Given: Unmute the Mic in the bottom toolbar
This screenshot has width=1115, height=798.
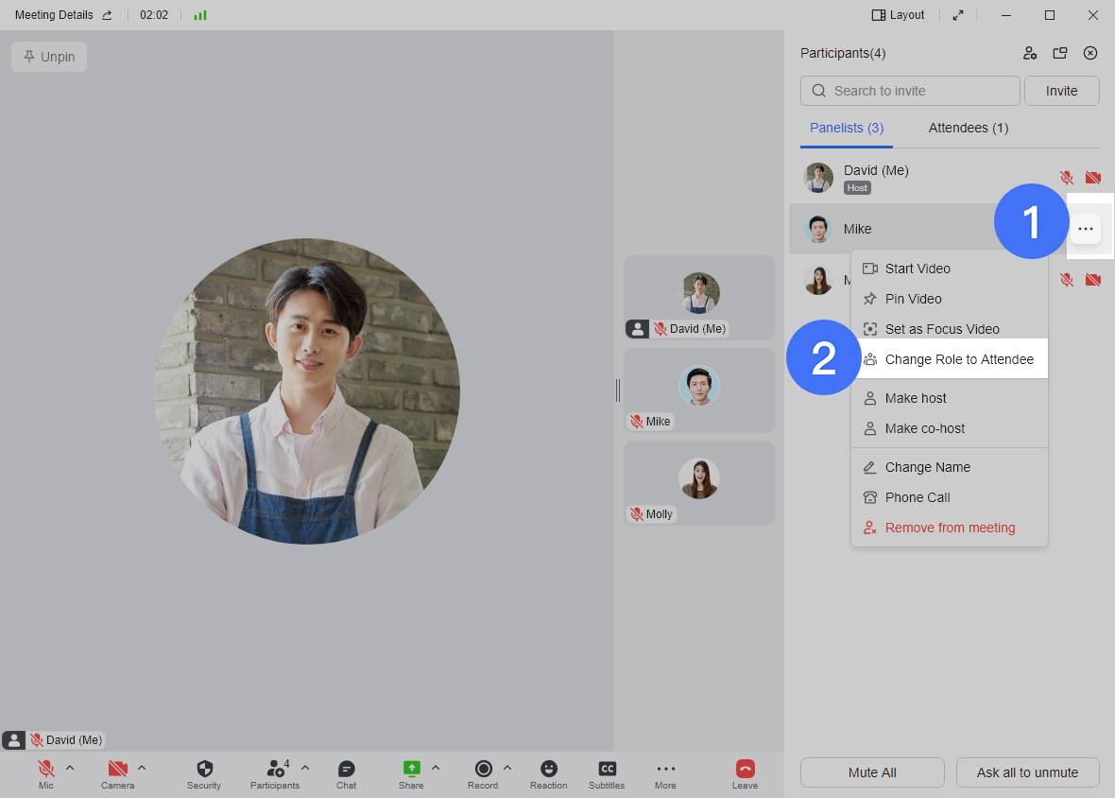Looking at the screenshot, I should (x=46, y=769).
